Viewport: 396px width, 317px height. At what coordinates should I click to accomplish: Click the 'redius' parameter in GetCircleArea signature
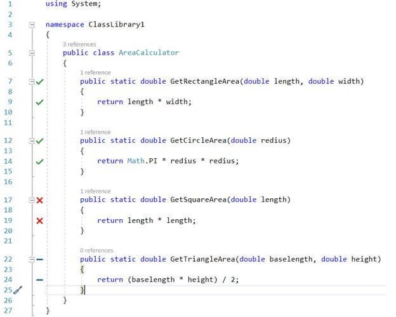(x=274, y=140)
